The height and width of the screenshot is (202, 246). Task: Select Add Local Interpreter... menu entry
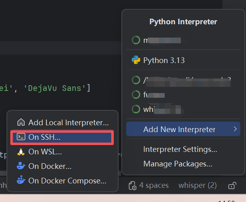pyautogui.click(x=62, y=122)
